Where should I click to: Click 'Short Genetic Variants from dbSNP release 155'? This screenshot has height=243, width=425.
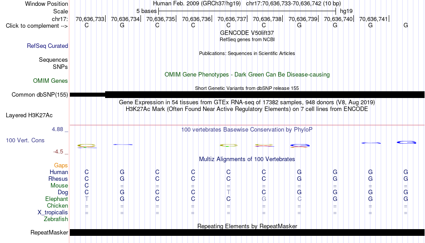[x=247, y=88]
